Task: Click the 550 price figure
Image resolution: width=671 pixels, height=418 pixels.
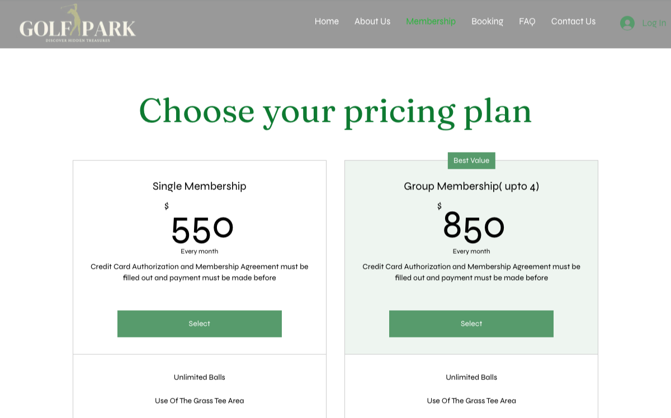Action: (x=202, y=229)
